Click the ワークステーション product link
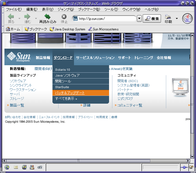The image size is (196, 173). [x=23, y=90]
